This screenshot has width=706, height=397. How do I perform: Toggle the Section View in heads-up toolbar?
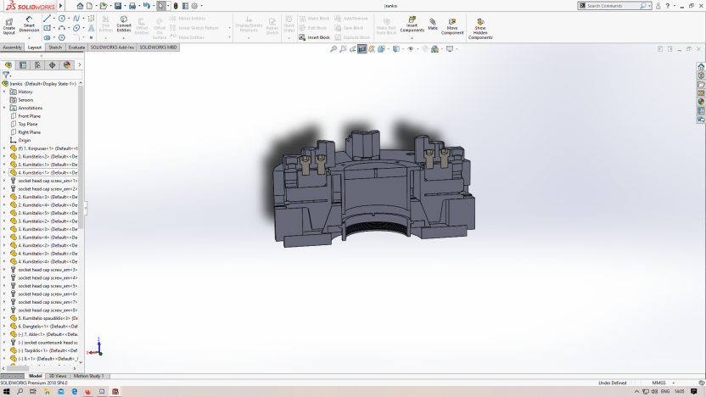[x=362, y=49]
